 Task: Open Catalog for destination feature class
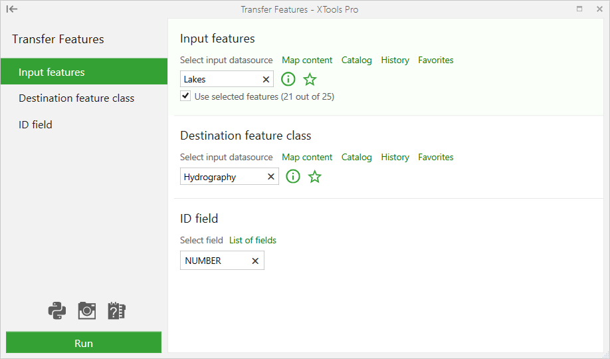tap(356, 158)
